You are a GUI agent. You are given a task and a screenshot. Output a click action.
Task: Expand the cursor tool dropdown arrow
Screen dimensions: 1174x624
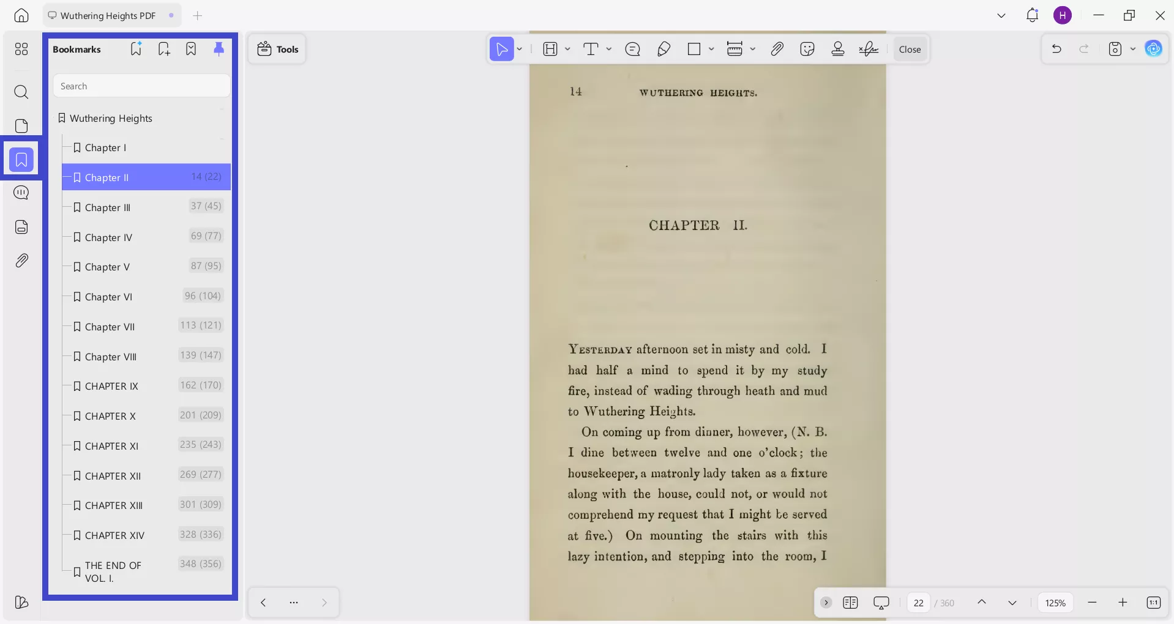(520, 49)
